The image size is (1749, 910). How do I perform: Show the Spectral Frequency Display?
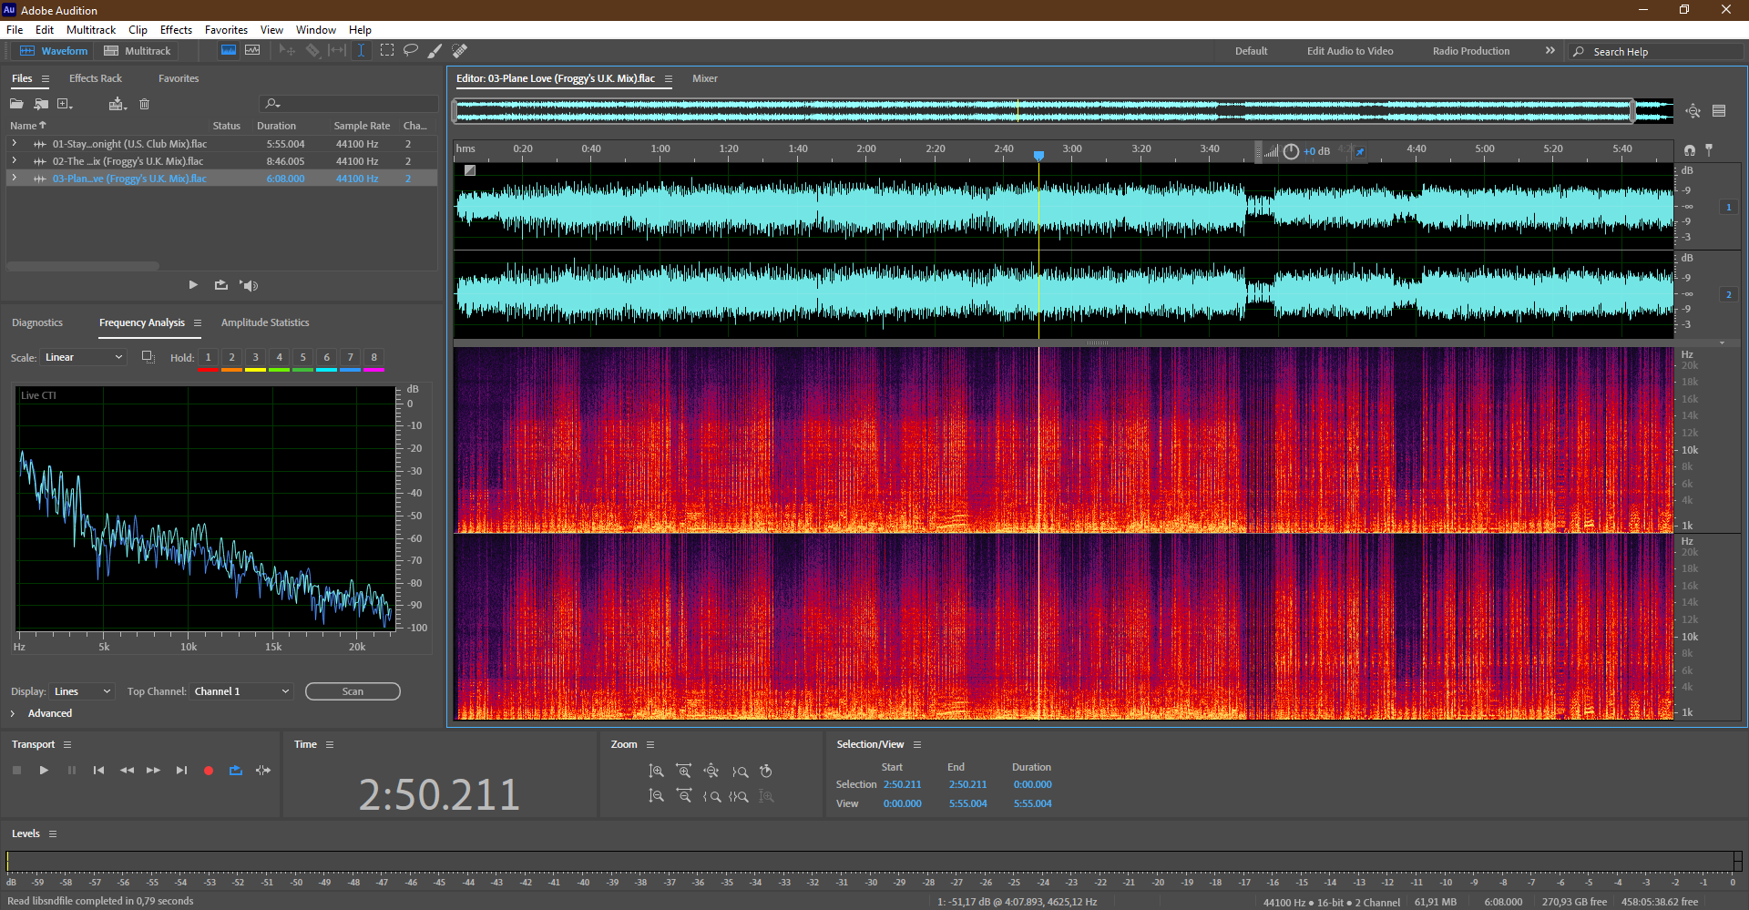tap(229, 50)
